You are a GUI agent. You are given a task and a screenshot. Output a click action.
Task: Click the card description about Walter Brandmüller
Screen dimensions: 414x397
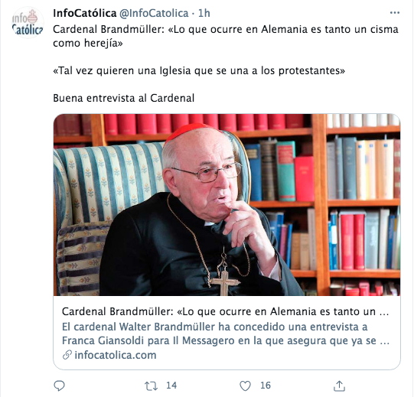(226, 334)
